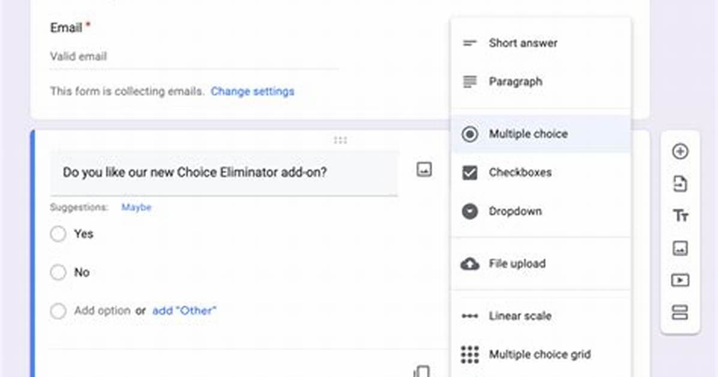
Task: Click the Add option radio circle
Action: pos(58,311)
